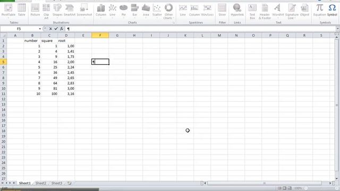Screen dimensions: 340x191
Task: Click the Name Box field
Action: pyautogui.click(x=19, y=29)
